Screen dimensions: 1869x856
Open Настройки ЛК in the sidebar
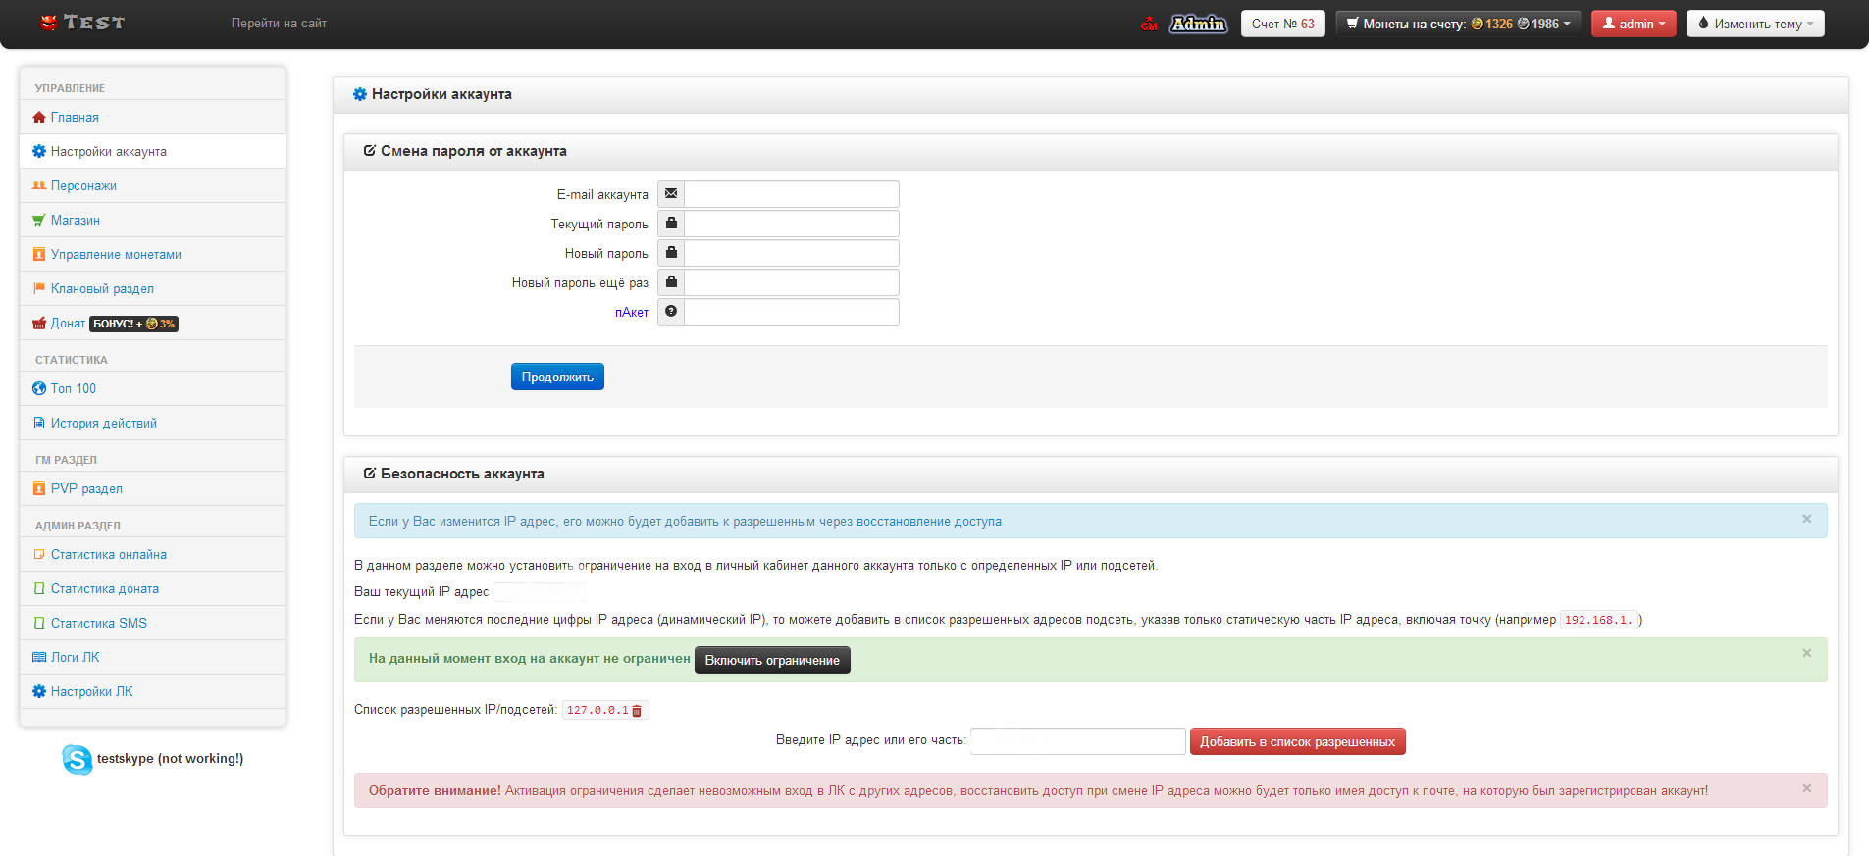coord(153,691)
